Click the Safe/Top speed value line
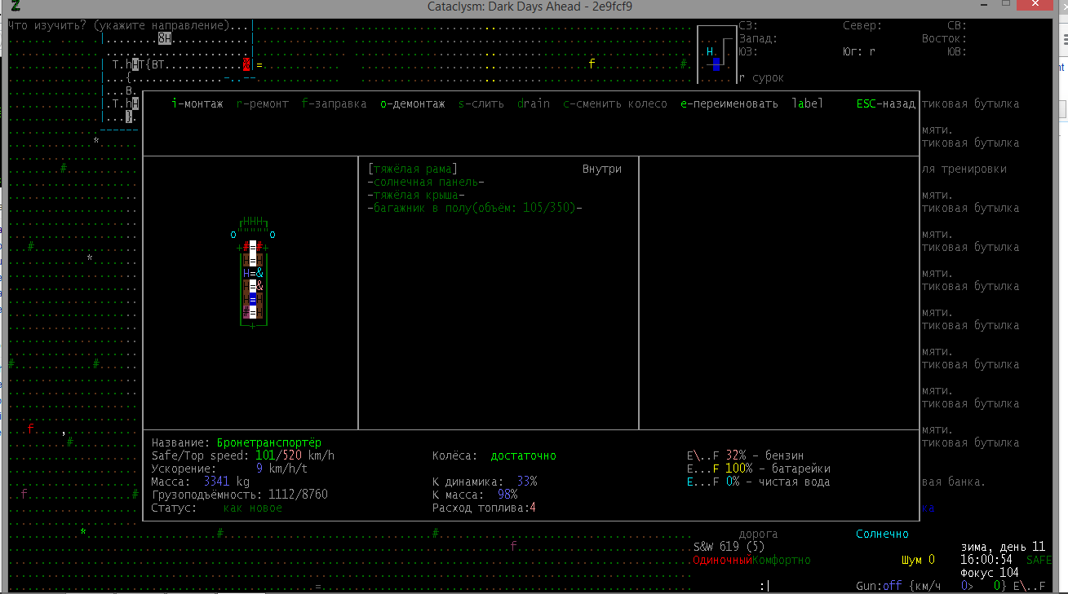1068x594 pixels. (243, 456)
